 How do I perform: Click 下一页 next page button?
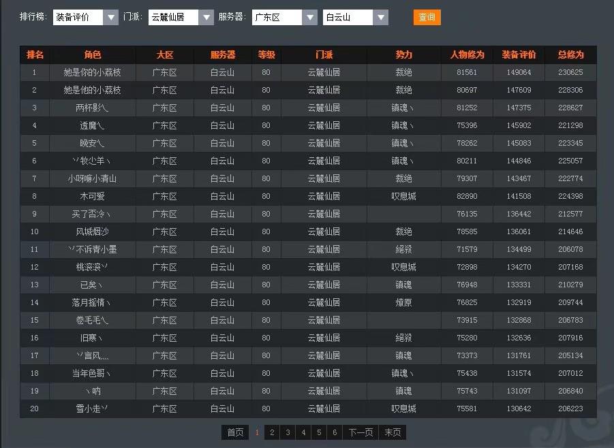361,432
